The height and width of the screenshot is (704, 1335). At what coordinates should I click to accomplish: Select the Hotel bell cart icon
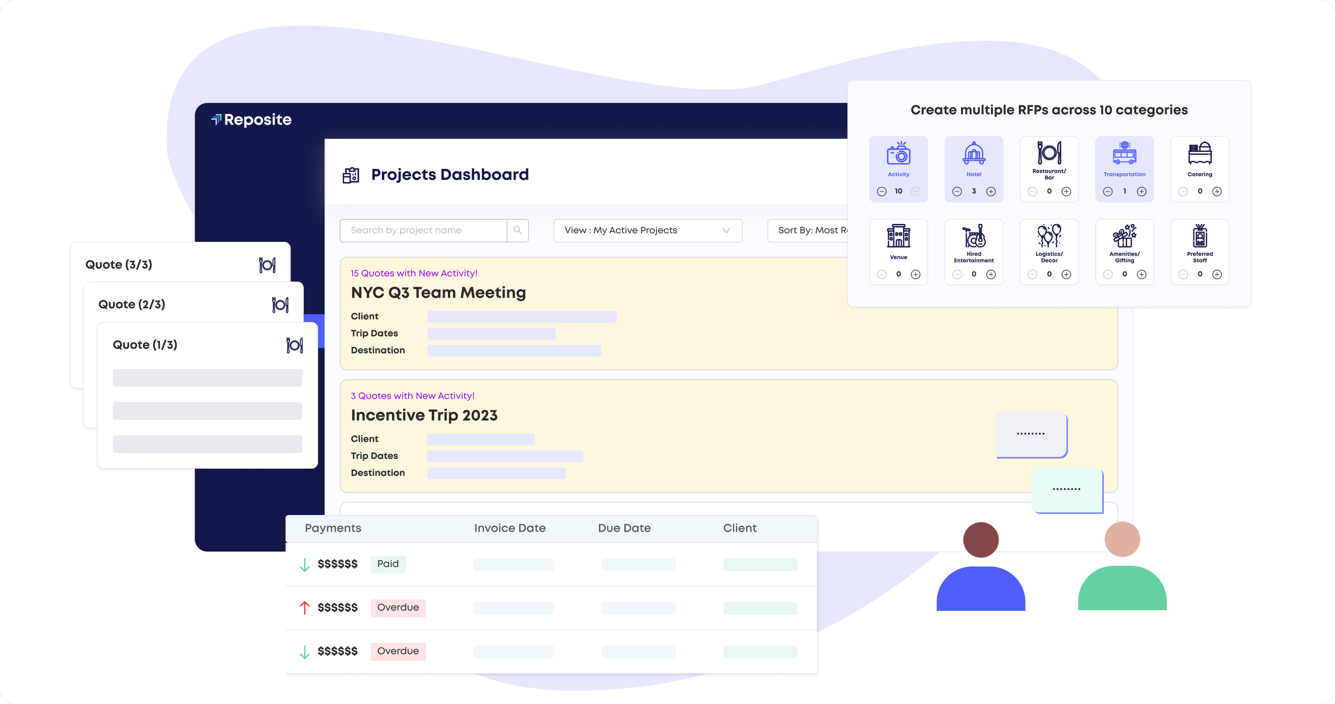974,154
